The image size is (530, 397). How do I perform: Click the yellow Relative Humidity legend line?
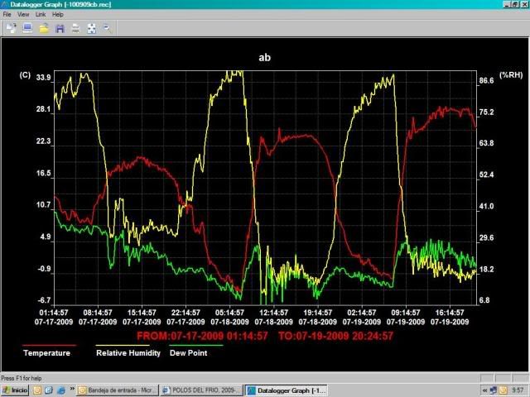click(123, 346)
